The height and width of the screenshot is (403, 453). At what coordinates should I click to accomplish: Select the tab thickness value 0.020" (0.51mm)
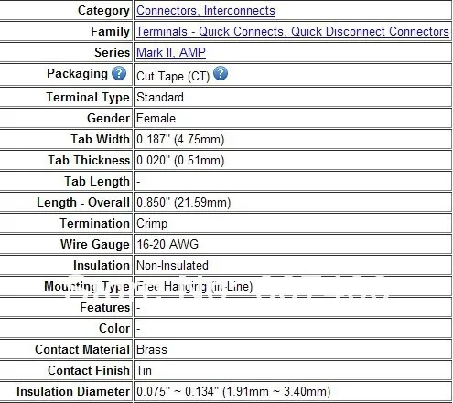click(x=180, y=161)
